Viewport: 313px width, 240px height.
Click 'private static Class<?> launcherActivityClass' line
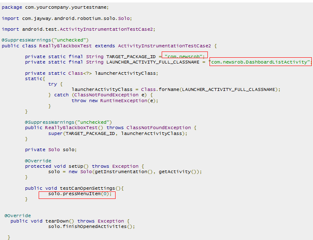(x=91, y=73)
